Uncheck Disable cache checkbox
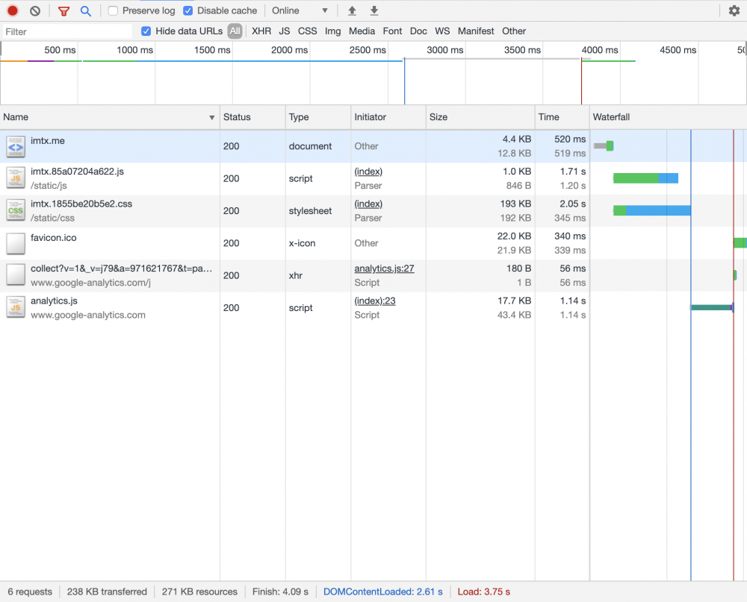 pyautogui.click(x=188, y=11)
